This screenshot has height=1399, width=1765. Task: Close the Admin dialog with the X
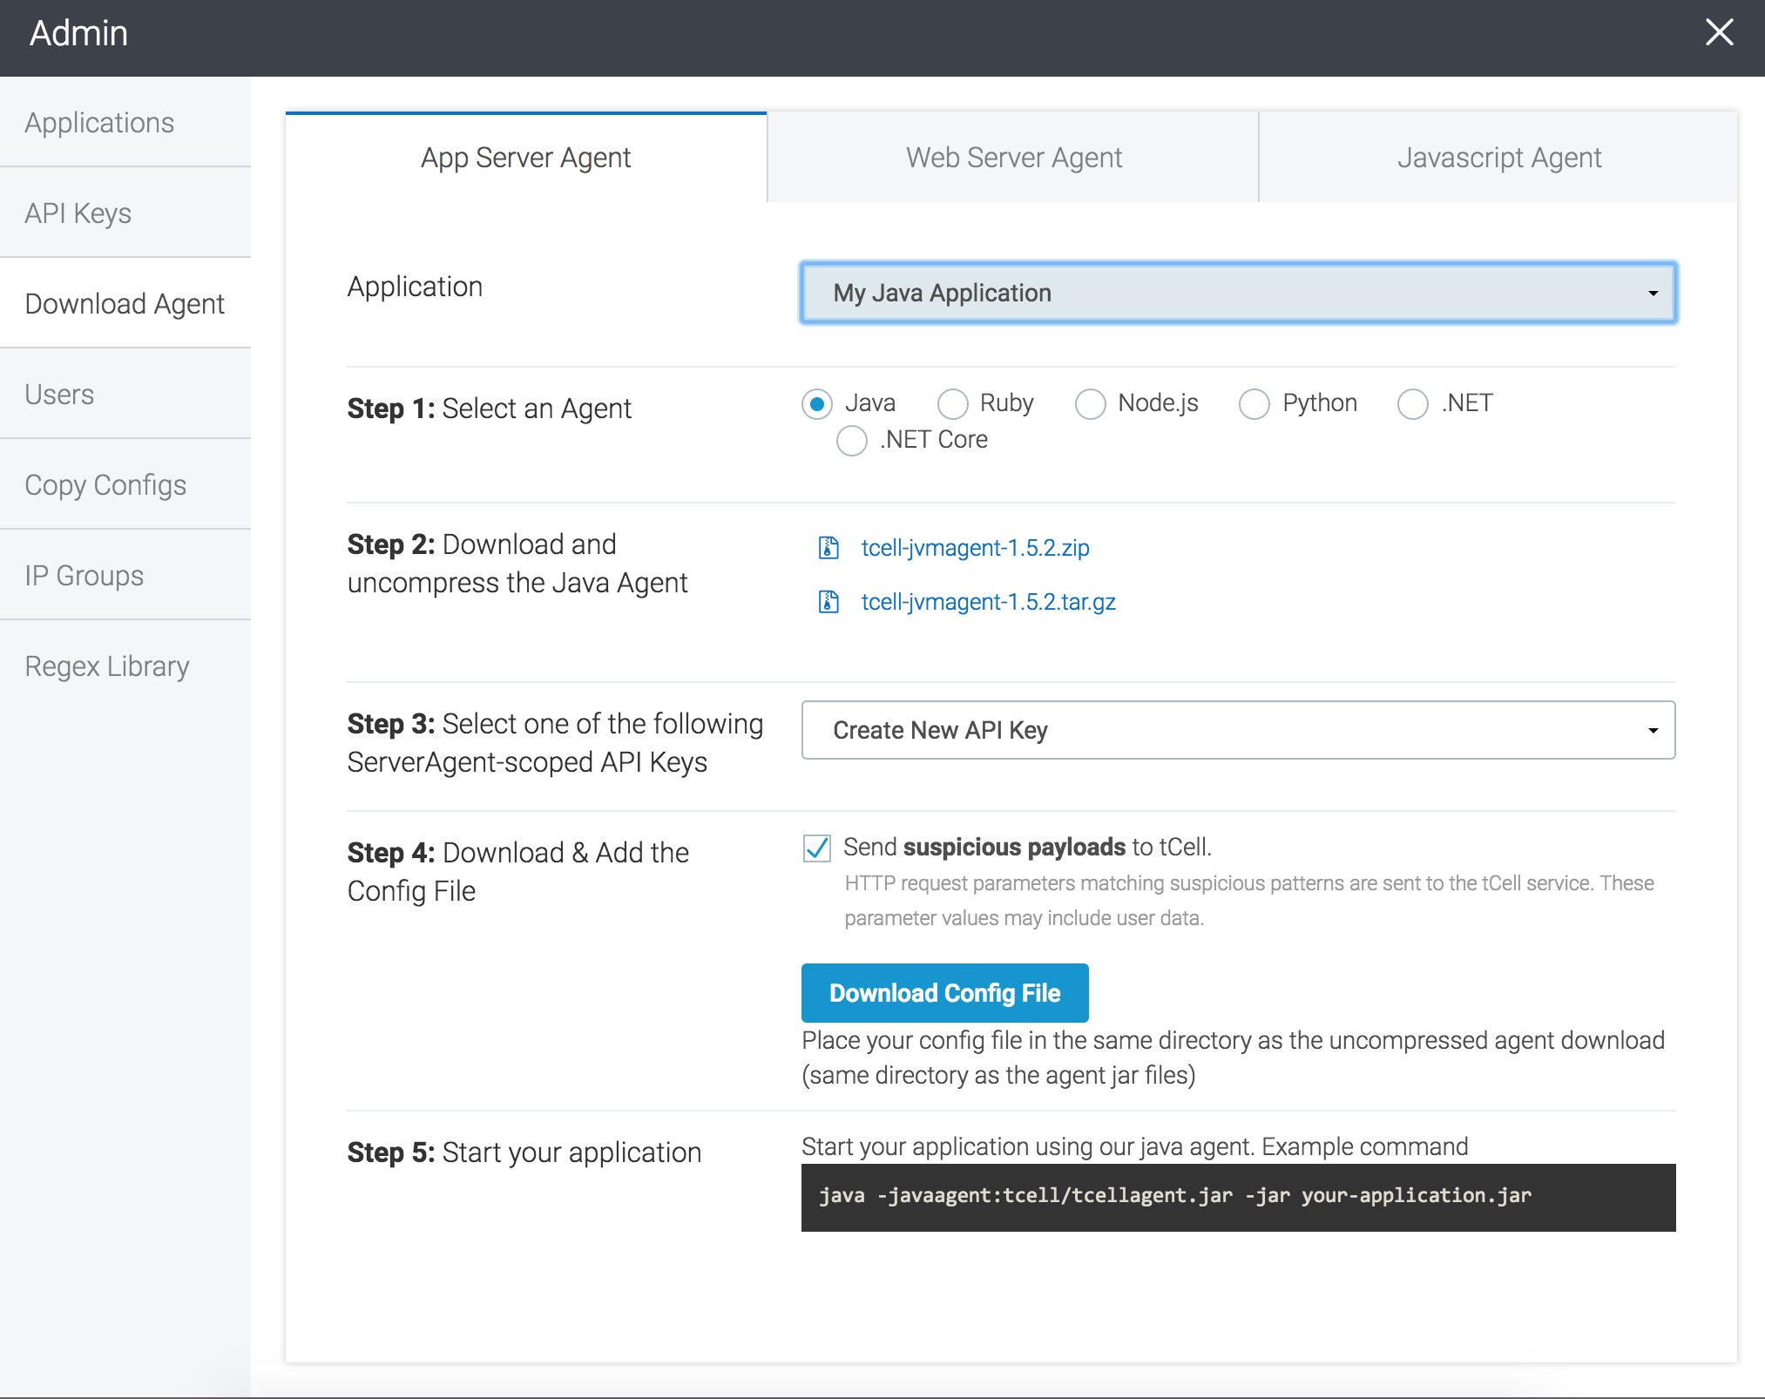(1719, 33)
